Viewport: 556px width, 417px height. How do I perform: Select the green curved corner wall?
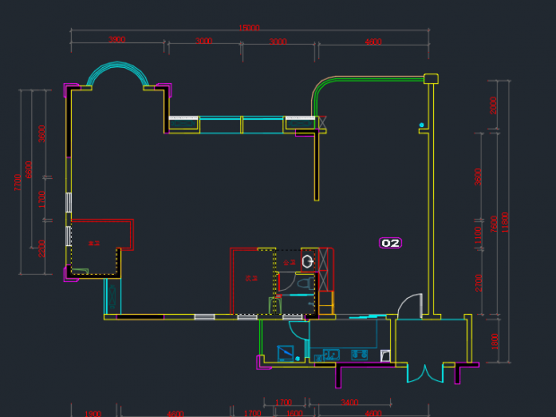coord(325,85)
